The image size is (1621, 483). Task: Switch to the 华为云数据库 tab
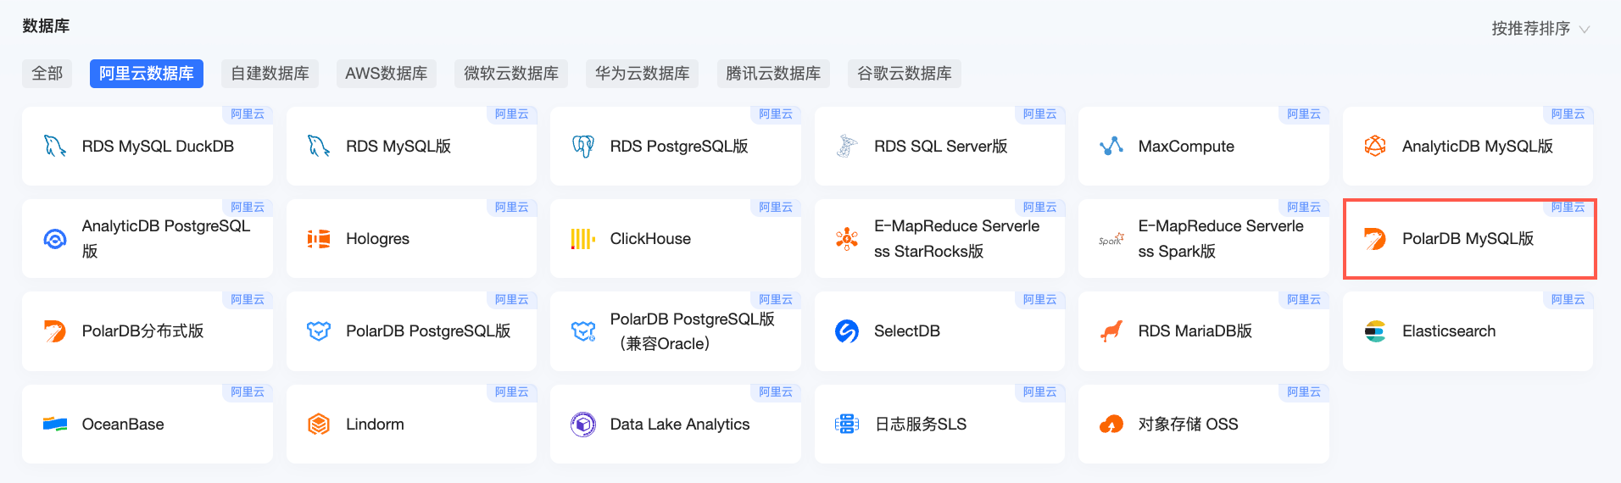click(x=643, y=74)
